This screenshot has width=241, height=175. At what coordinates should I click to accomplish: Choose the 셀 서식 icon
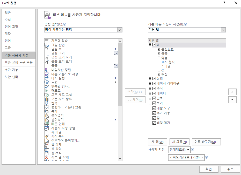47,153
